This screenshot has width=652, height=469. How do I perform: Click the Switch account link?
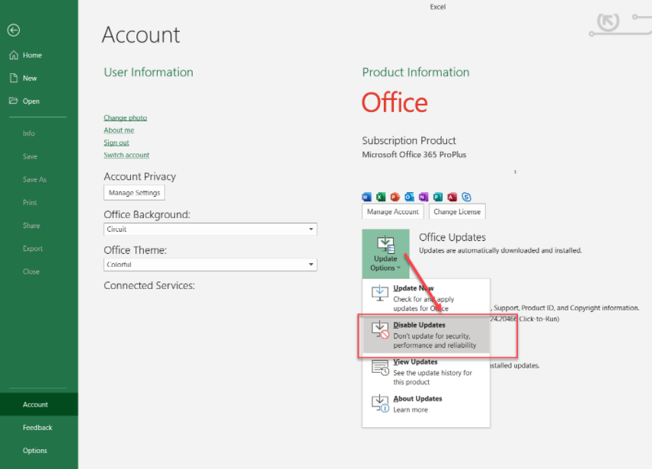coord(126,156)
